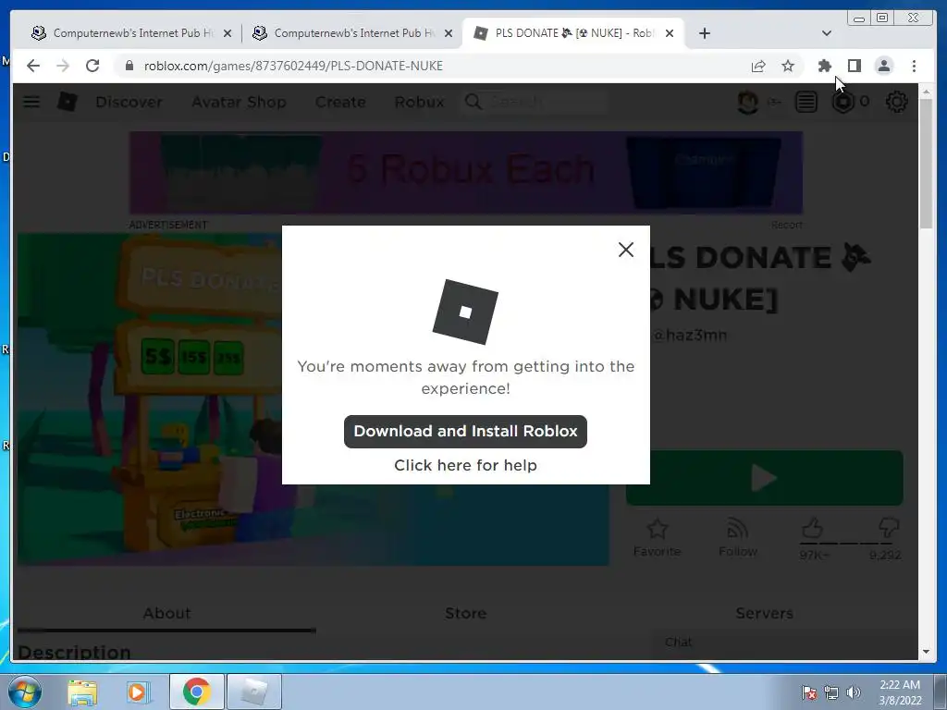The width and height of the screenshot is (947, 710).
Task: Open network tray icon
Action: (x=831, y=692)
